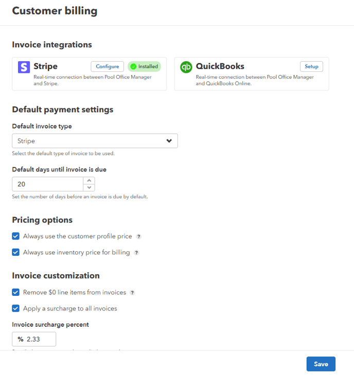Open the Default invoice type dropdown
Screen dimensions: 354x375
pyautogui.click(x=95, y=141)
